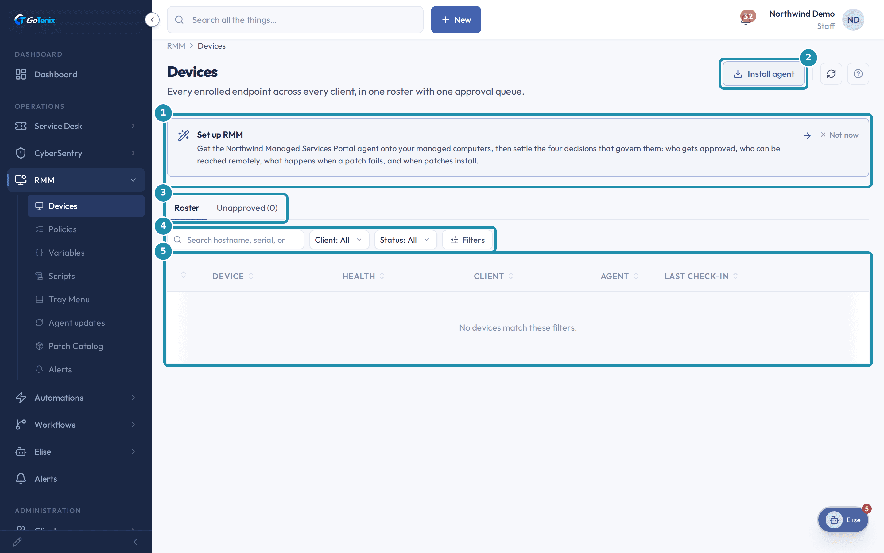This screenshot has width=884, height=553.
Task: Open Variables under RMM
Action: (86, 253)
